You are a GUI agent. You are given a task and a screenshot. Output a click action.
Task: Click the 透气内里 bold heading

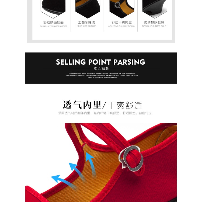82,105
